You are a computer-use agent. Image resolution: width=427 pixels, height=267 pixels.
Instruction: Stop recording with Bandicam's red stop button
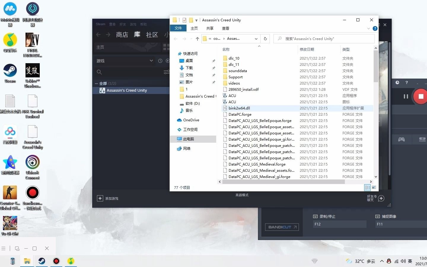(420, 96)
